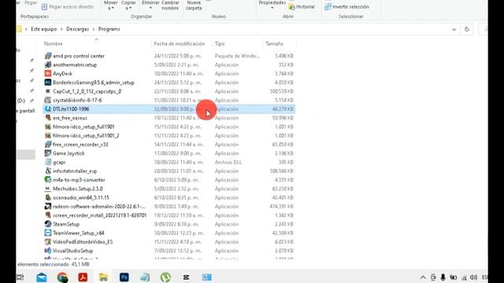The width and height of the screenshot is (504, 283).
Task: Show hidden system tray icons
Action: (x=423, y=277)
